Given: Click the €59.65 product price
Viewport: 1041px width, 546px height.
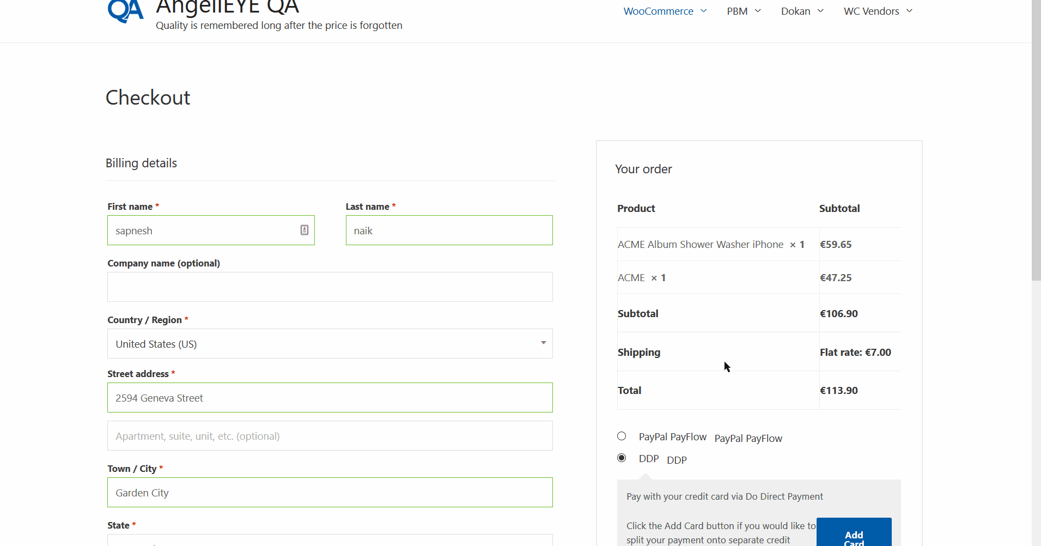Looking at the screenshot, I should (836, 244).
